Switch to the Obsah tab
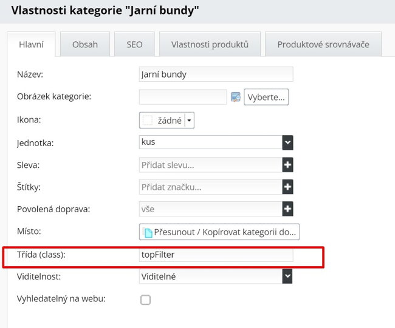This screenshot has width=395, height=328. [x=85, y=44]
